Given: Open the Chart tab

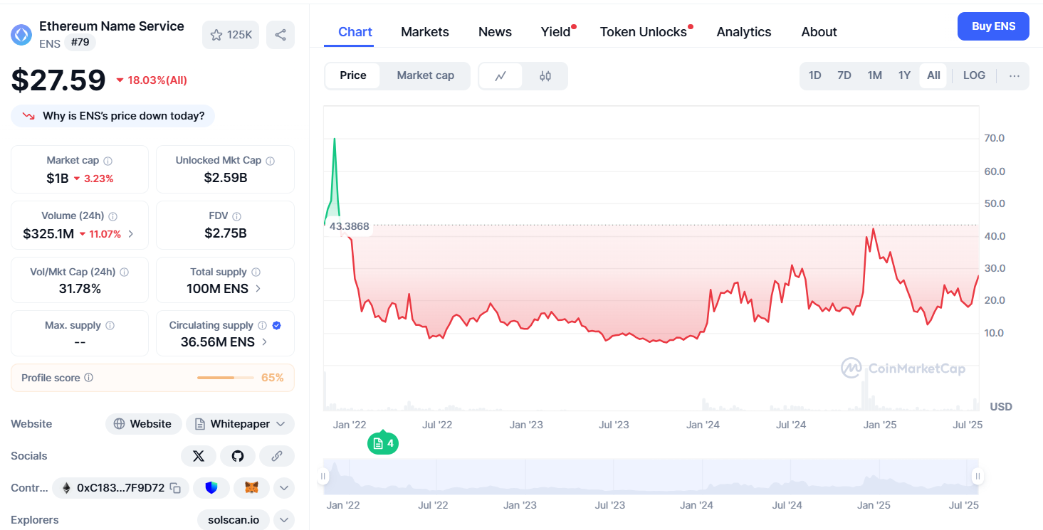Looking at the screenshot, I should 355,32.
